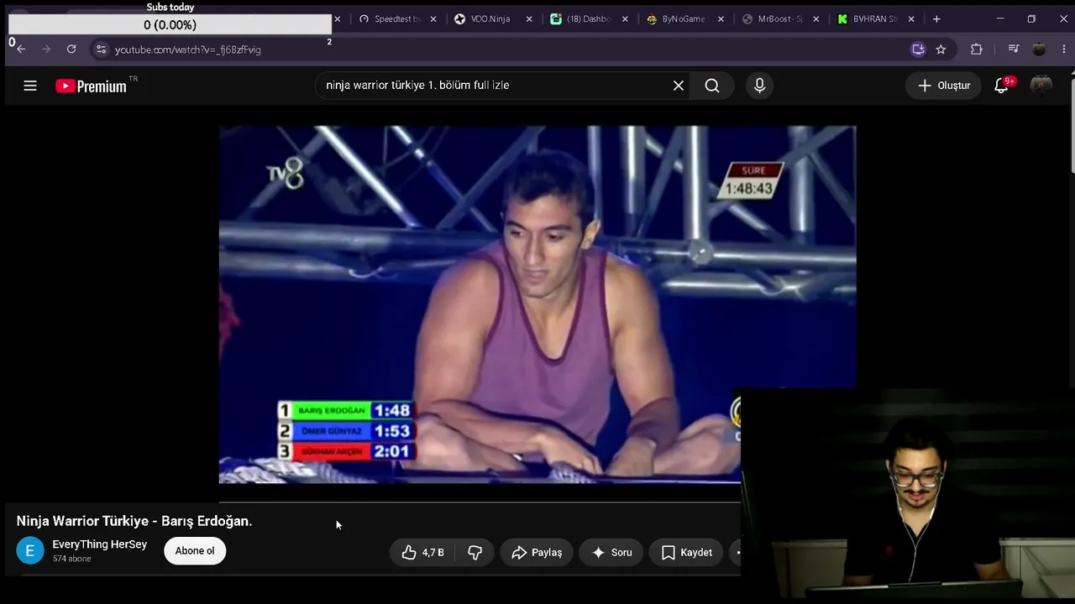The image size is (1075, 604).
Task: Go back with the browser back arrow
Action: (x=21, y=49)
